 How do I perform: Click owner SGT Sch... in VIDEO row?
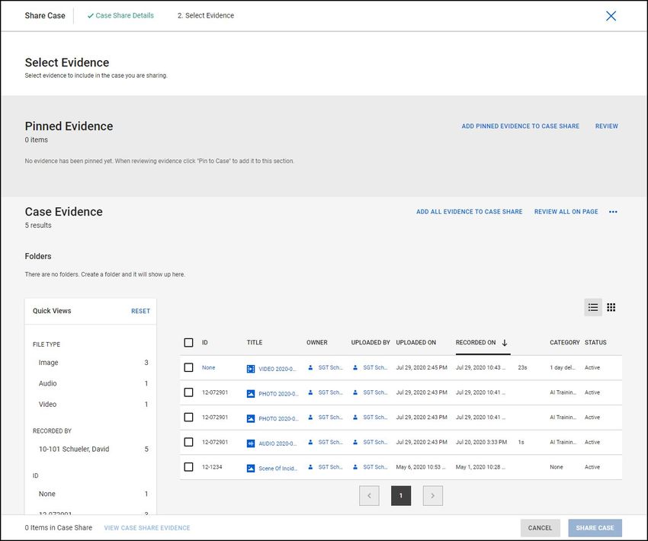tap(331, 367)
